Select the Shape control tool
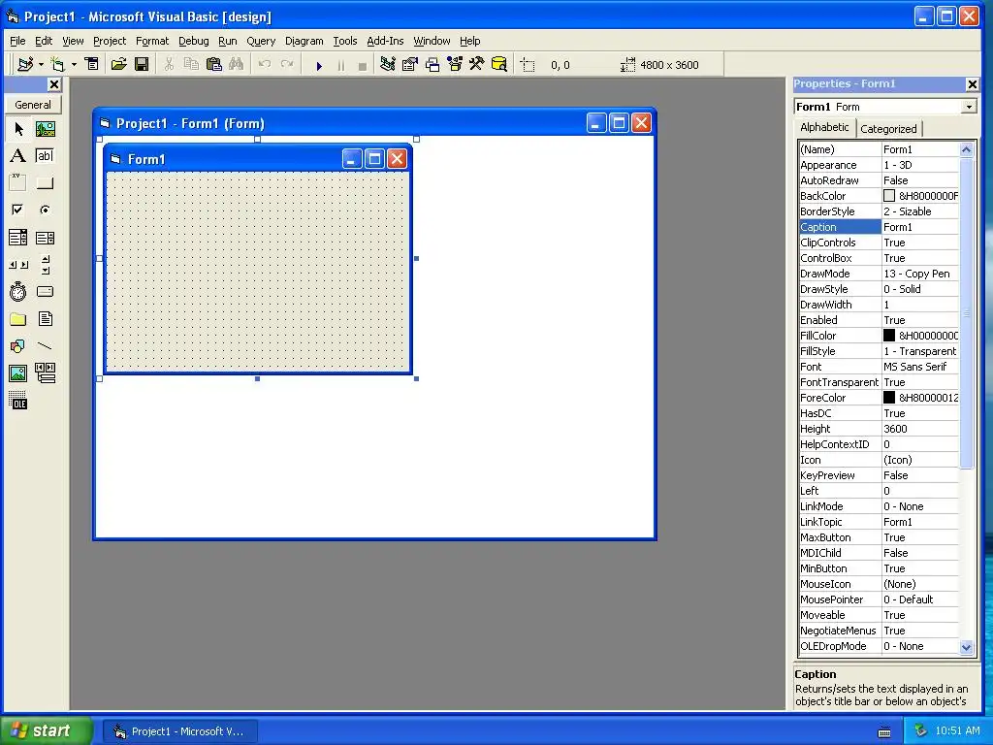 click(x=18, y=346)
